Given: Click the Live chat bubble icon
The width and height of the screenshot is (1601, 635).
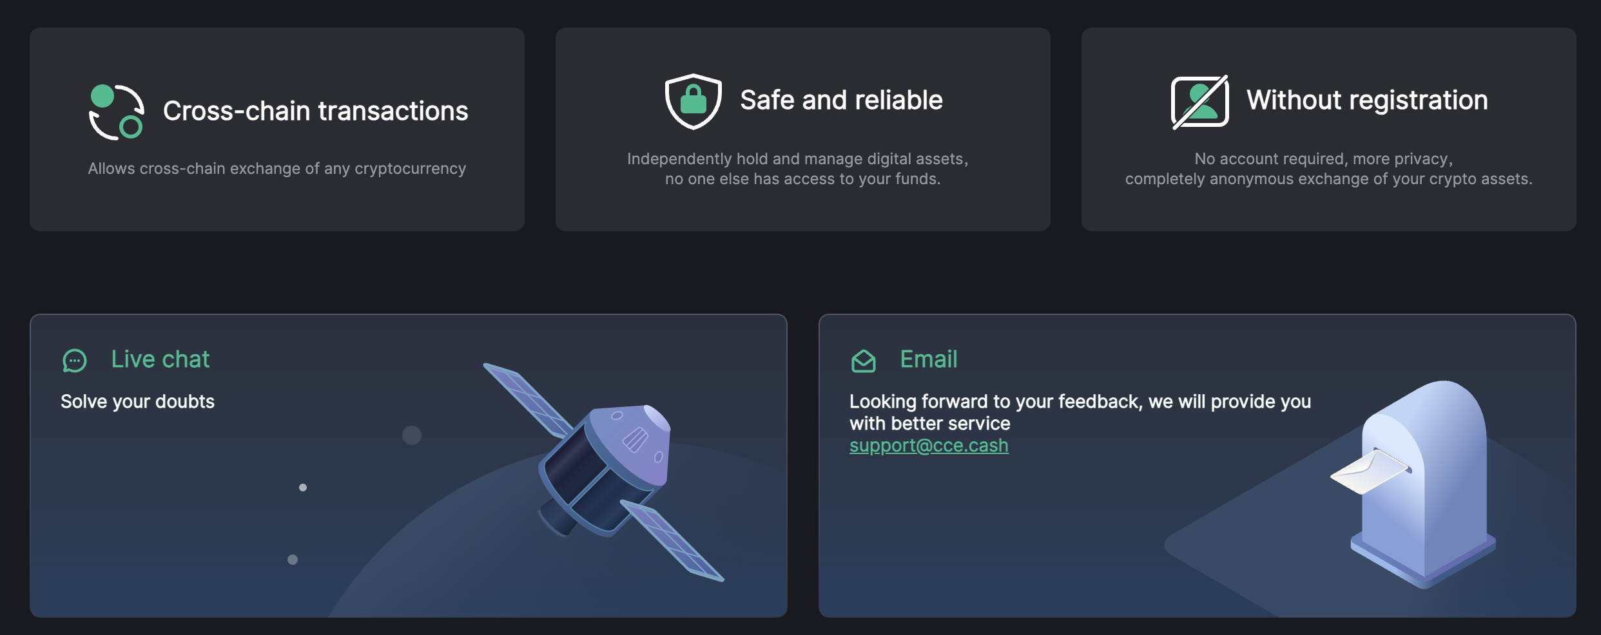Looking at the screenshot, I should [x=75, y=361].
